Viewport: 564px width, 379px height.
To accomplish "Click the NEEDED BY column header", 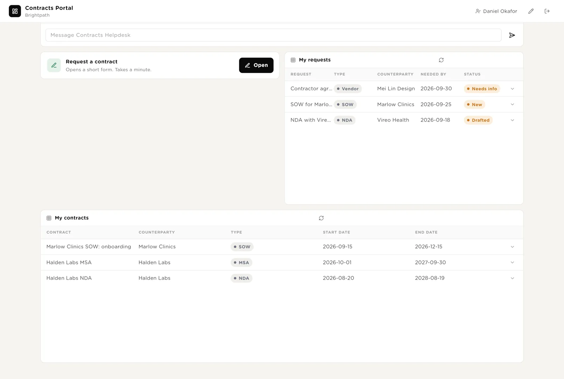I will 433,74.
